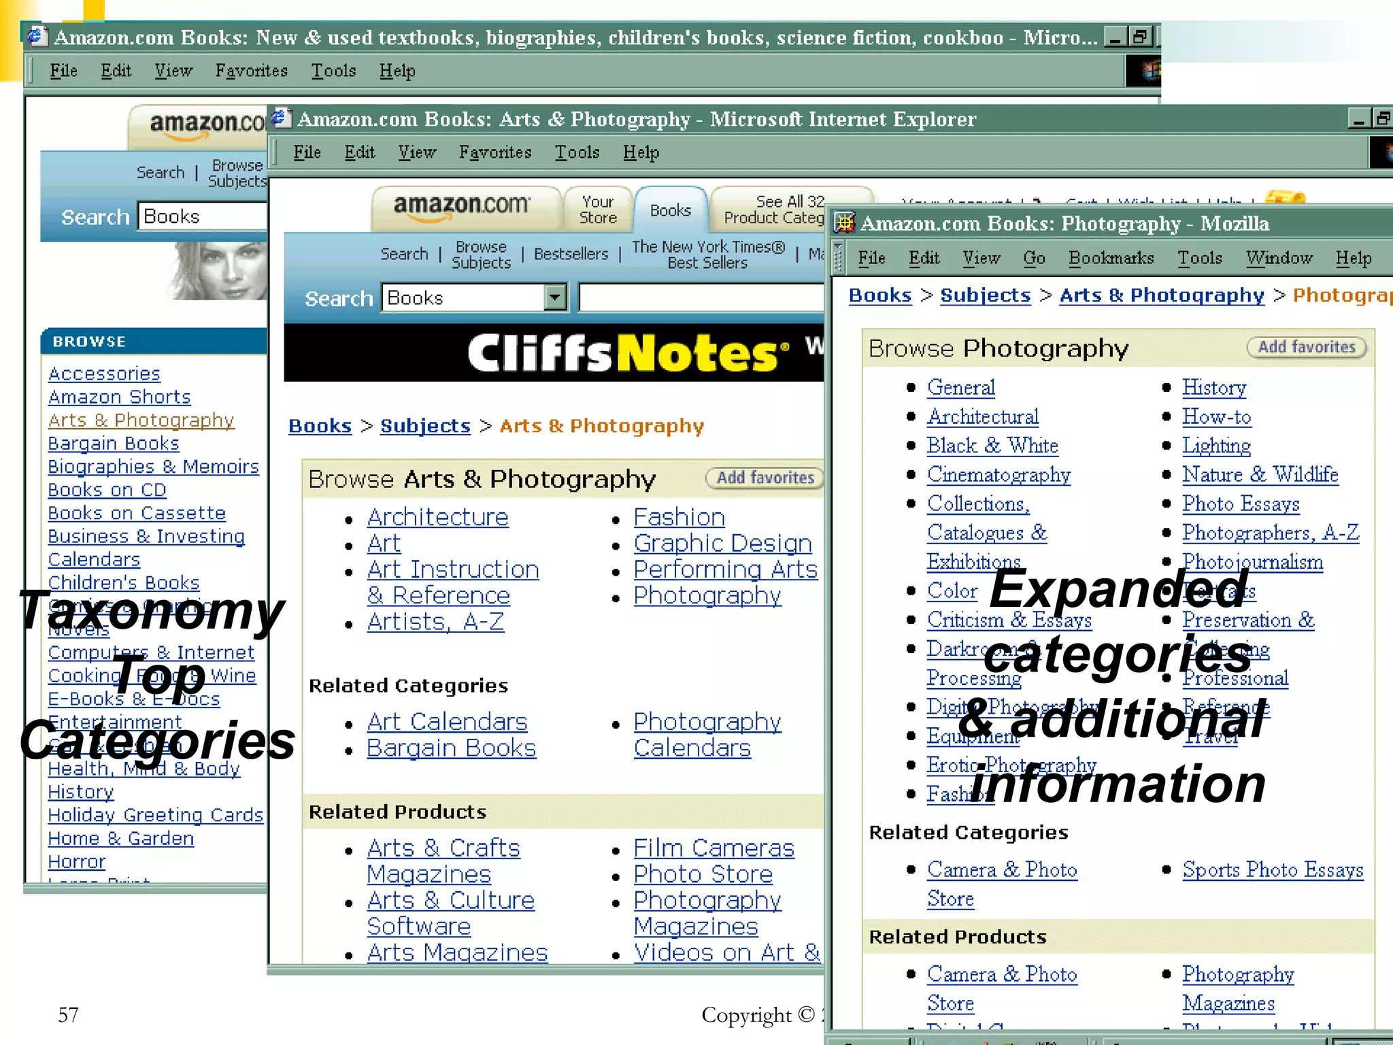The image size is (1393, 1045).
Task: Open the Tools menu in the rear IE window
Action: point(333,71)
